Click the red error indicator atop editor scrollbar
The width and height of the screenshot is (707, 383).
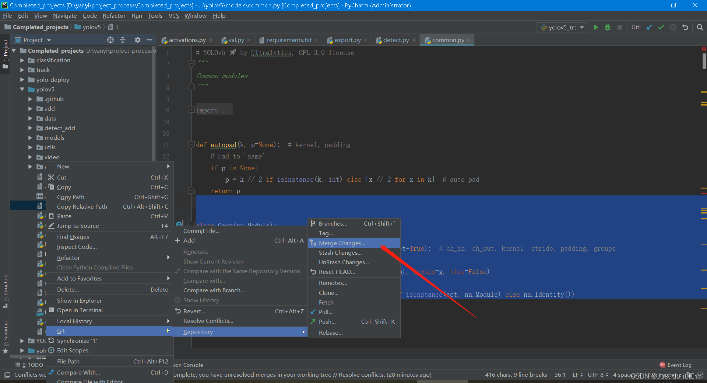click(x=704, y=49)
